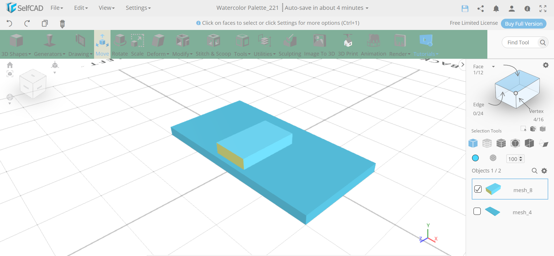Activate the Move tool
Viewport: 554px width, 256px height.
pyautogui.click(x=102, y=45)
